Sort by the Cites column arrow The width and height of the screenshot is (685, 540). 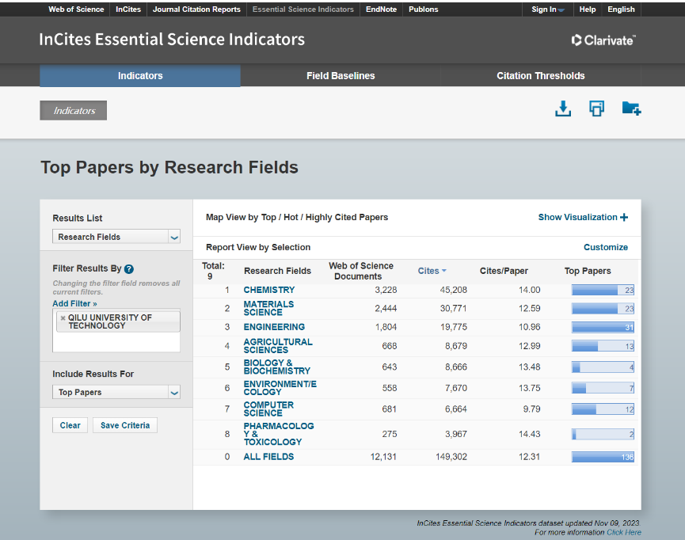point(444,272)
